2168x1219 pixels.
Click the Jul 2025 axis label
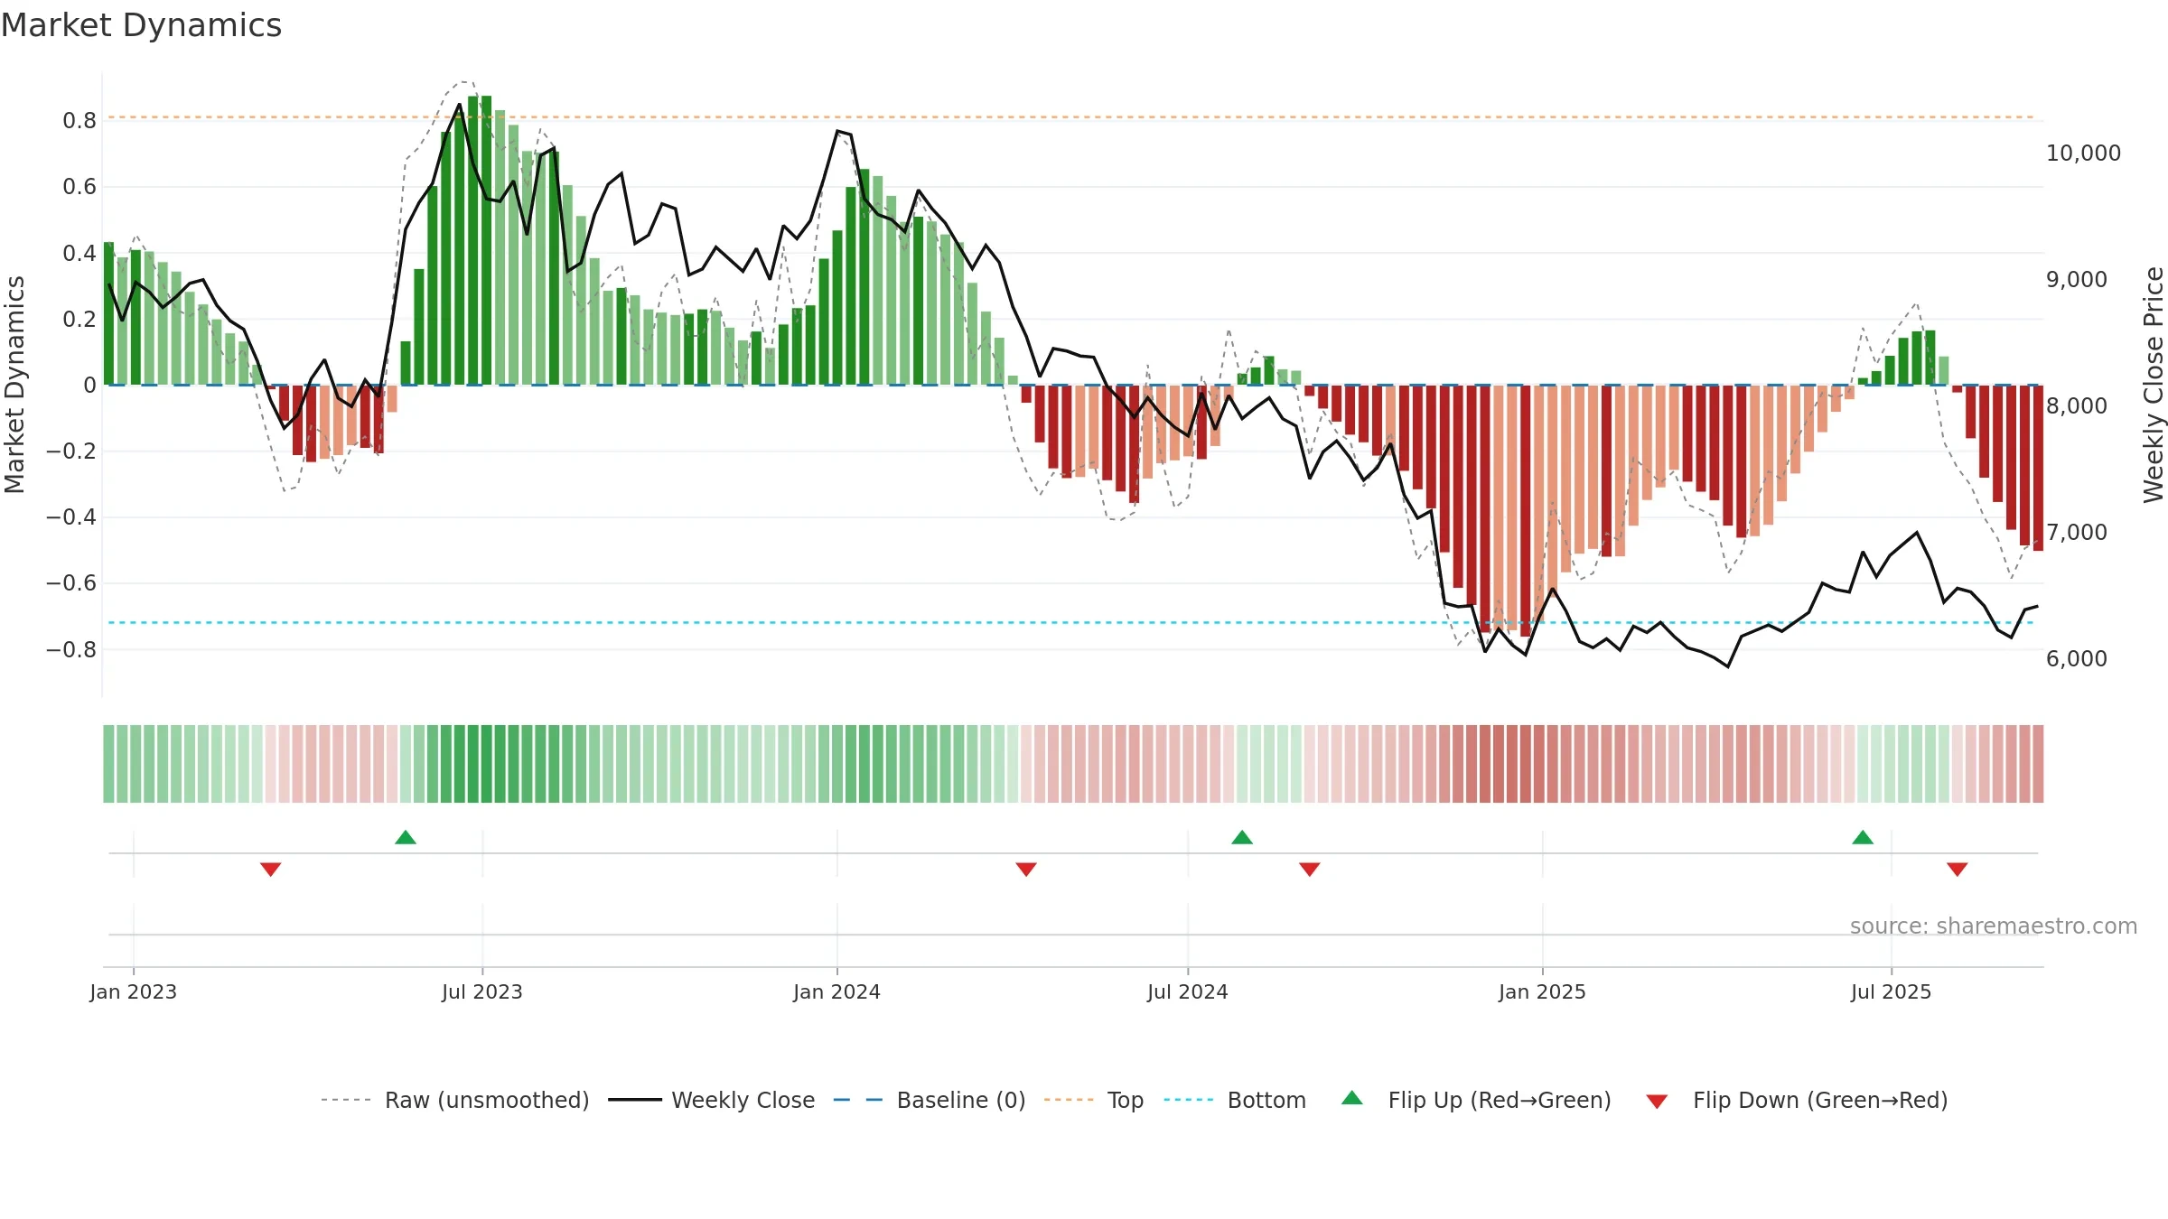1892,991
